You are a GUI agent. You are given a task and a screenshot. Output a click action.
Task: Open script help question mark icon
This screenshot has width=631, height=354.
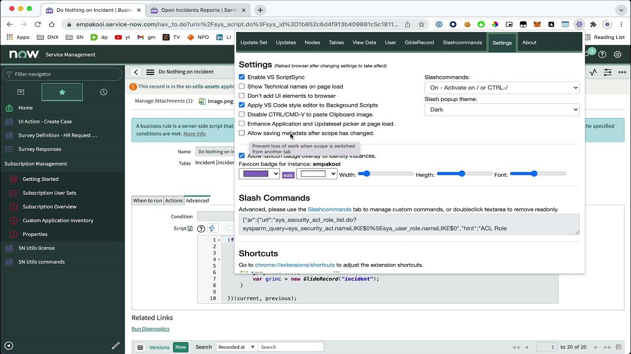[201, 229]
